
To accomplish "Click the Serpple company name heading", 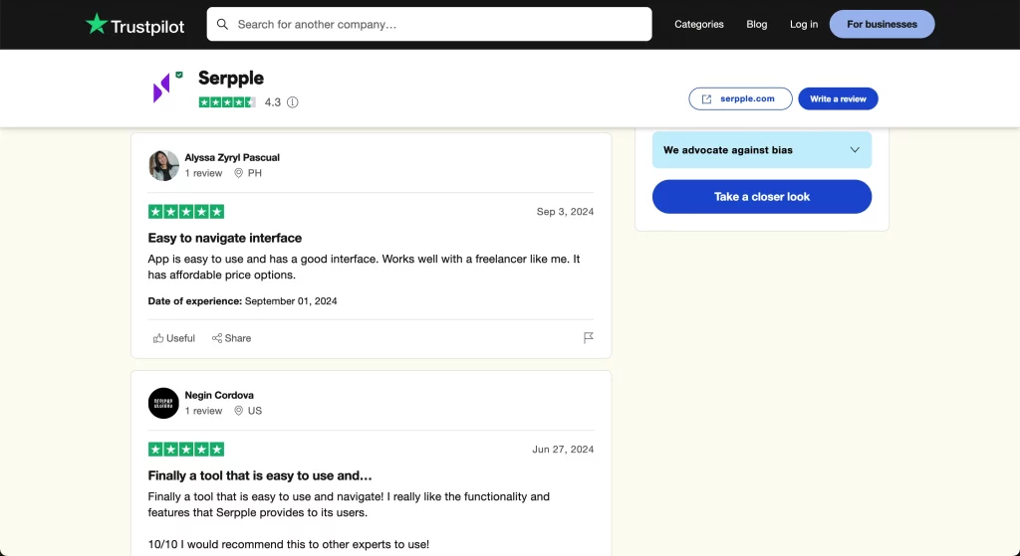I will click(231, 78).
